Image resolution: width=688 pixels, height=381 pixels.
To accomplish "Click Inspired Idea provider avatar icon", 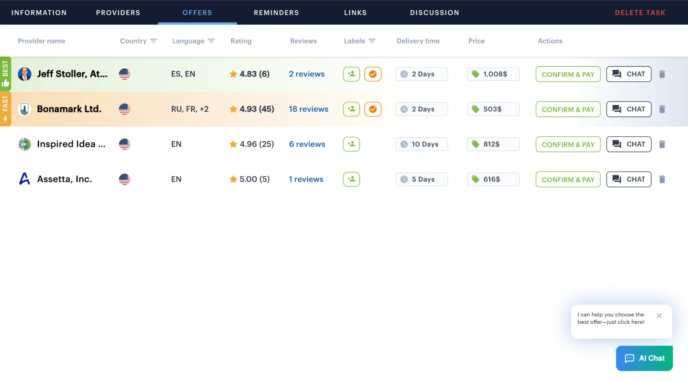I will [x=25, y=144].
